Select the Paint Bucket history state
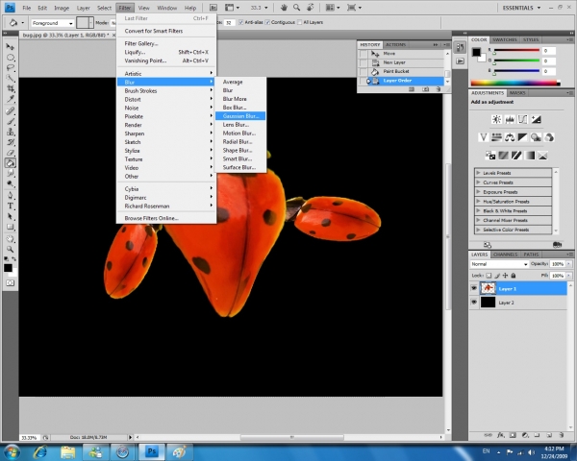Screen dimensions: 577x461 (x=401, y=71)
